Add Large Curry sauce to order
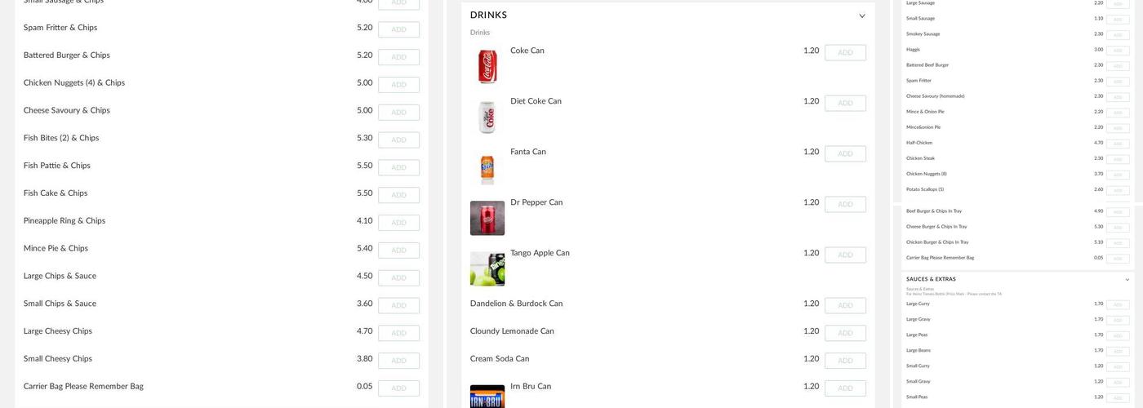This screenshot has width=1143, height=408. pyautogui.click(x=1118, y=305)
